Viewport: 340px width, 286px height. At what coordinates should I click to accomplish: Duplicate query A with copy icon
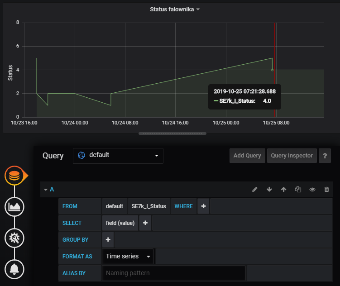[x=298, y=190]
